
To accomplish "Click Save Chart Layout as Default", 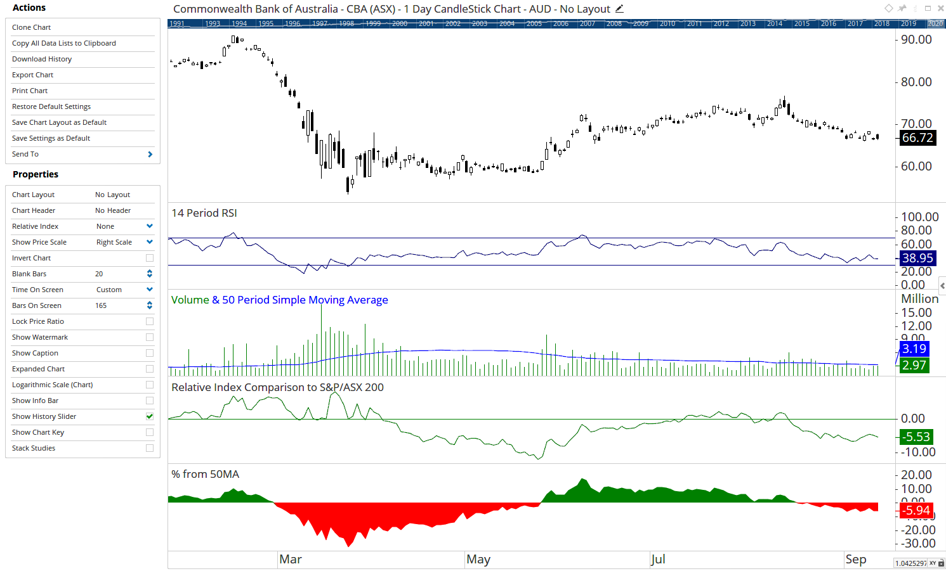I will [82, 122].
